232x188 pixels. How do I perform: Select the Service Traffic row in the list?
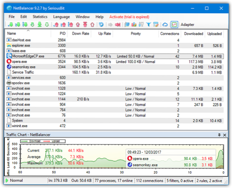click(x=23, y=72)
